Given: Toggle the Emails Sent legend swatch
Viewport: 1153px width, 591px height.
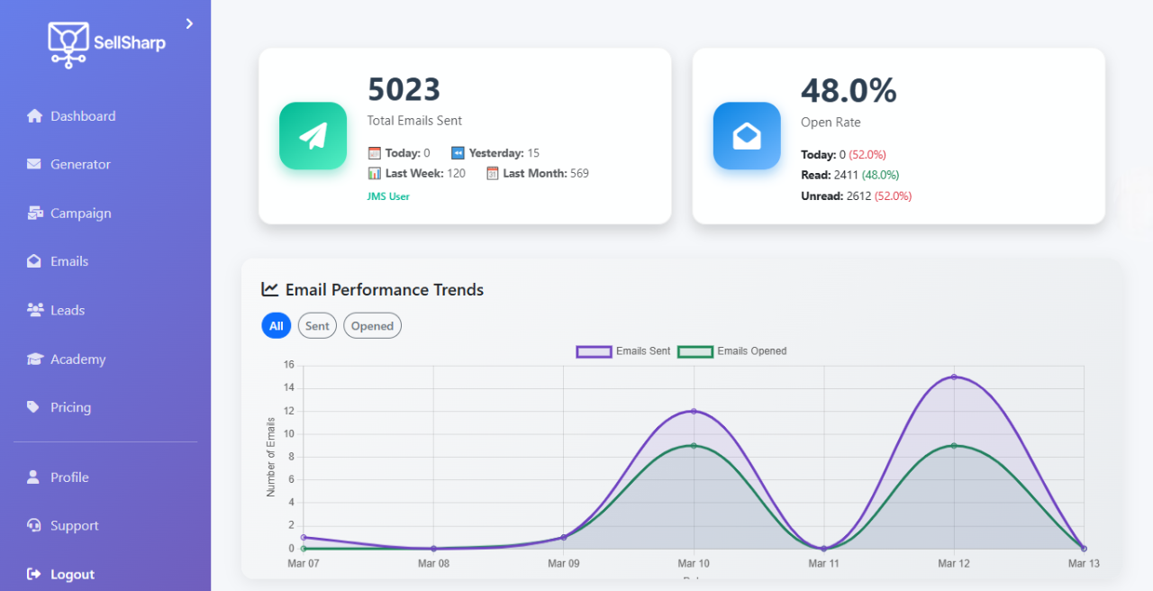Looking at the screenshot, I should [594, 351].
